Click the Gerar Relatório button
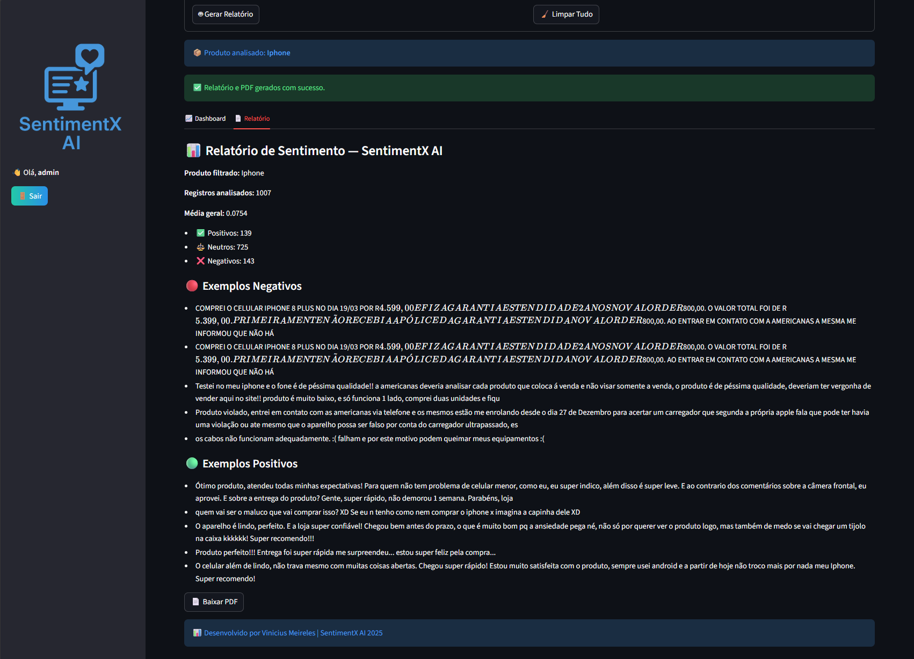The image size is (914, 659). [226, 14]
